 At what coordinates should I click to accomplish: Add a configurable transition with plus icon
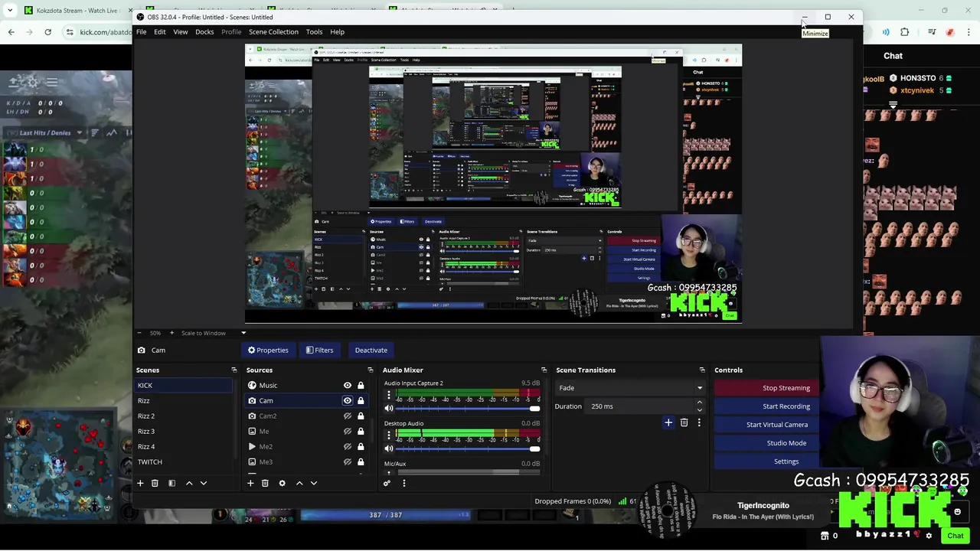pyautogui.click(x=668, y=422)
